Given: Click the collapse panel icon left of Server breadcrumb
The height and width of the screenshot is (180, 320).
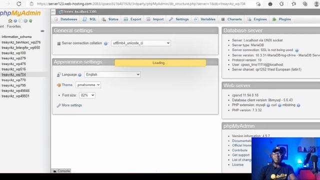Looking at the screenshot, I should coord(53,12).
